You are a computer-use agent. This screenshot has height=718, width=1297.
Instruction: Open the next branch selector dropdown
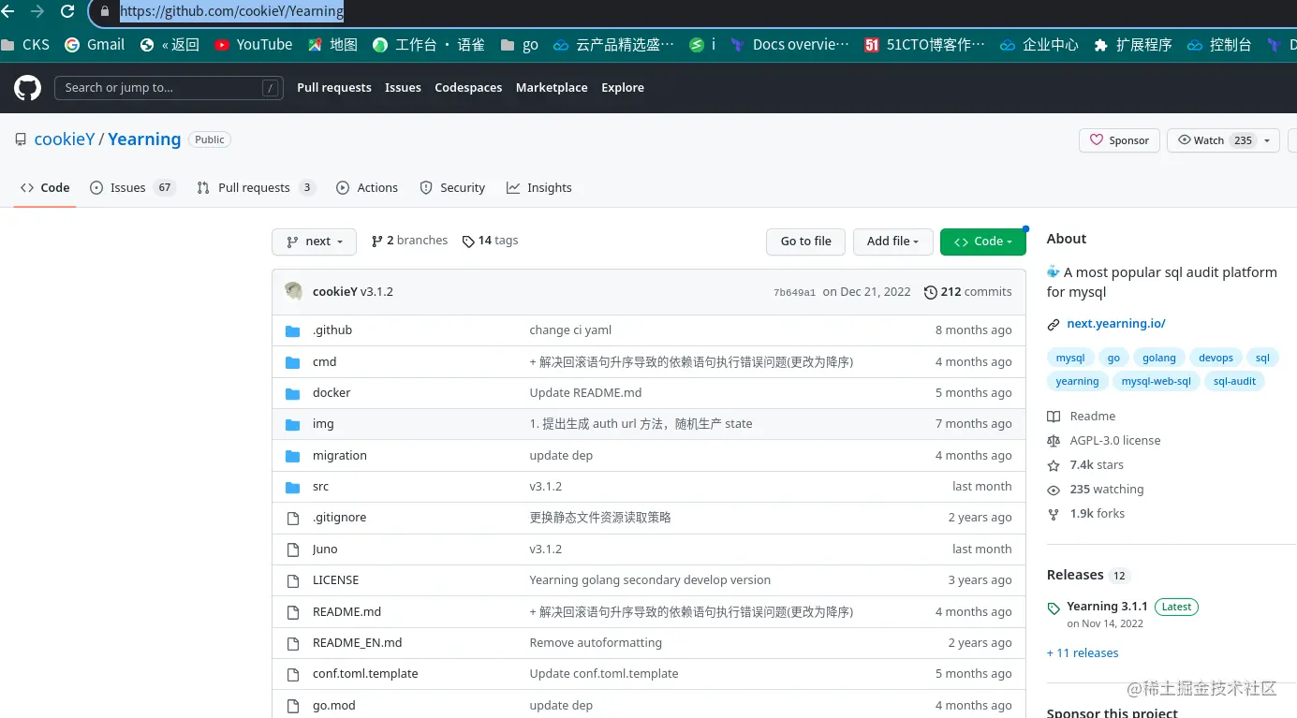[x=314, y=242]
